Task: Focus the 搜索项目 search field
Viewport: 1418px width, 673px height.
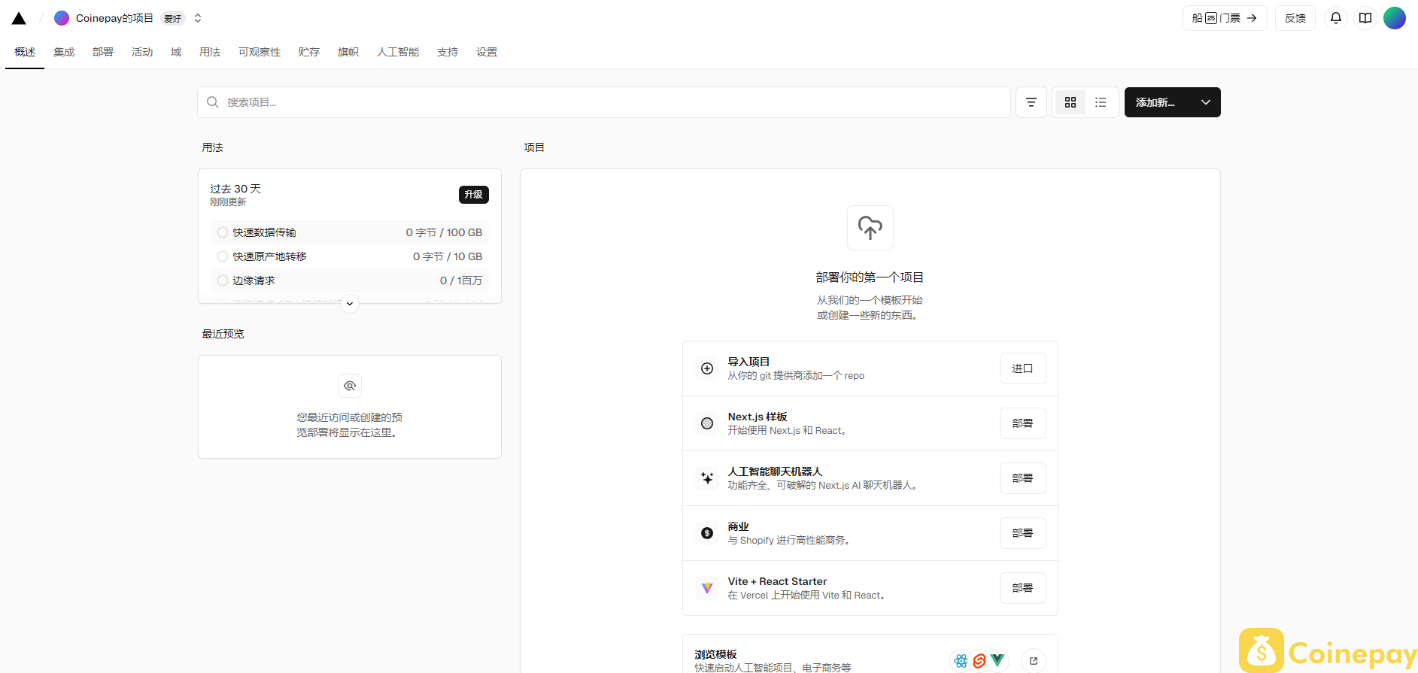Action: tap(604, 102)
